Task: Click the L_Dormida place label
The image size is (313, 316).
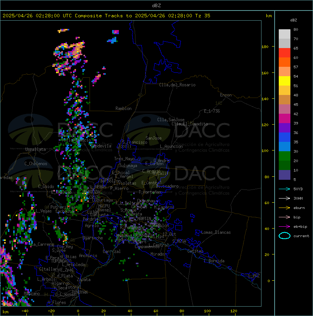Action: click(214, 261)
